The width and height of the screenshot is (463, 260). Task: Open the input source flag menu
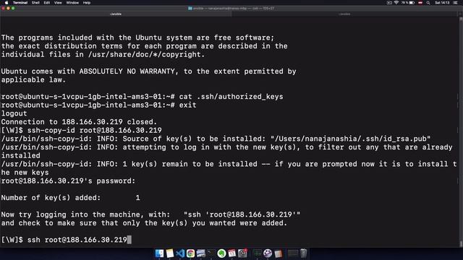click(420, 3)
